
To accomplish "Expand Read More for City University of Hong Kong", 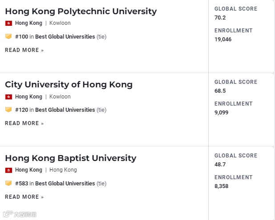I will [x=24, y=123].
